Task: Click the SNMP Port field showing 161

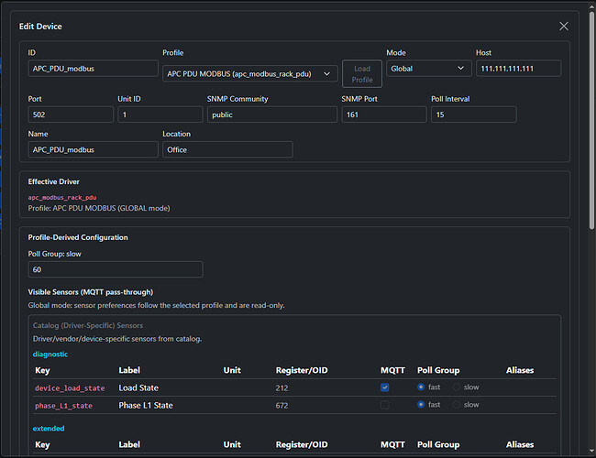Action: click(384, 114)
